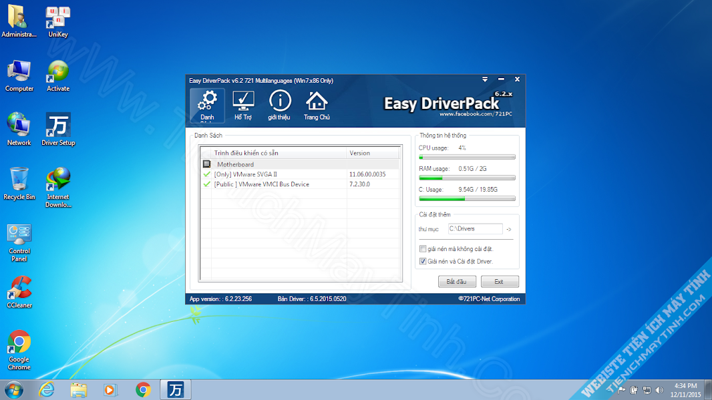The height and width of the screenshot is (400, 712).
Task: Open the UniKey desktop shortcut
Action: click(x=58, y=21)
